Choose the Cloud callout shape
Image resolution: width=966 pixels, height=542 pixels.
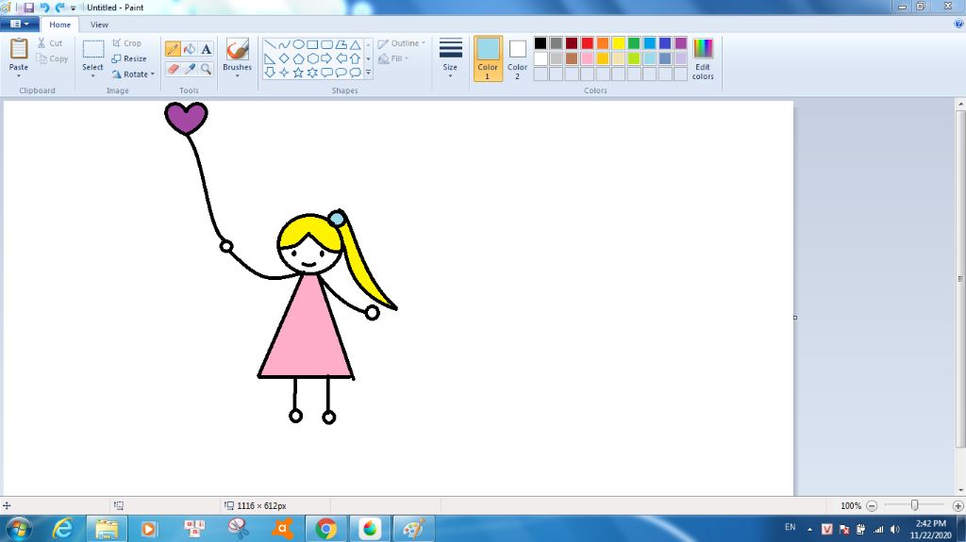coord(356,73)
